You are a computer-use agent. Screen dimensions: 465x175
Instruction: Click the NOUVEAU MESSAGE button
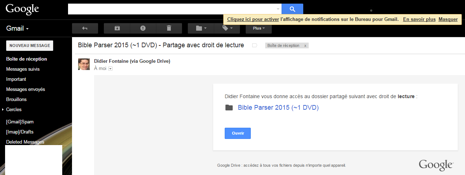(30, 45)
